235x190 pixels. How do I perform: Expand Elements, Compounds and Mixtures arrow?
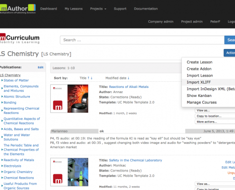pos(2,88)
